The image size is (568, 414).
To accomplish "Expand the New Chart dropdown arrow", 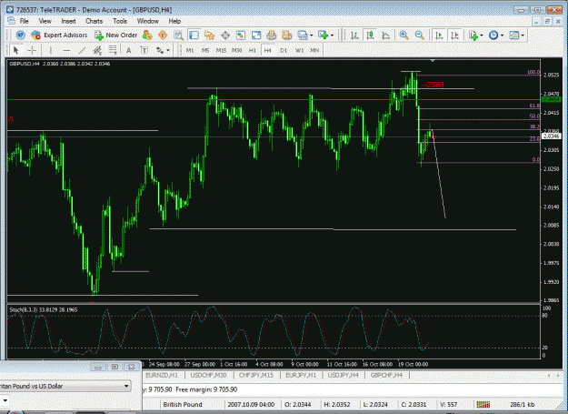I will (x=332, y=35).
